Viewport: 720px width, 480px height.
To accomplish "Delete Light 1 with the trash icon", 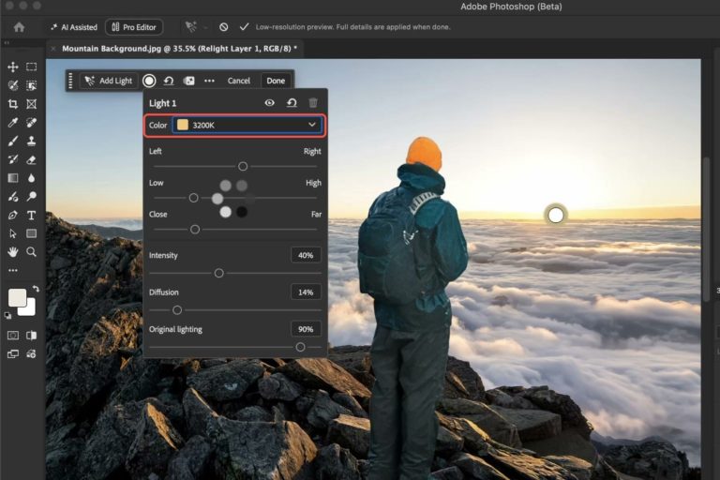I will [x=313, y=103].
